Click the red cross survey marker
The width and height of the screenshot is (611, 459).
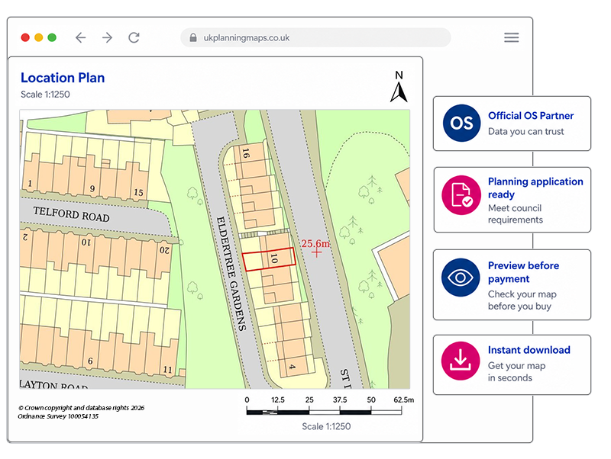(316, 253)
